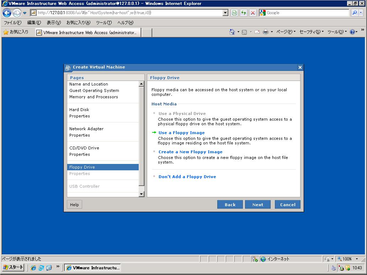The image size is (367, 275).
Task: Click the Next button
Action: tap(258, 204)
